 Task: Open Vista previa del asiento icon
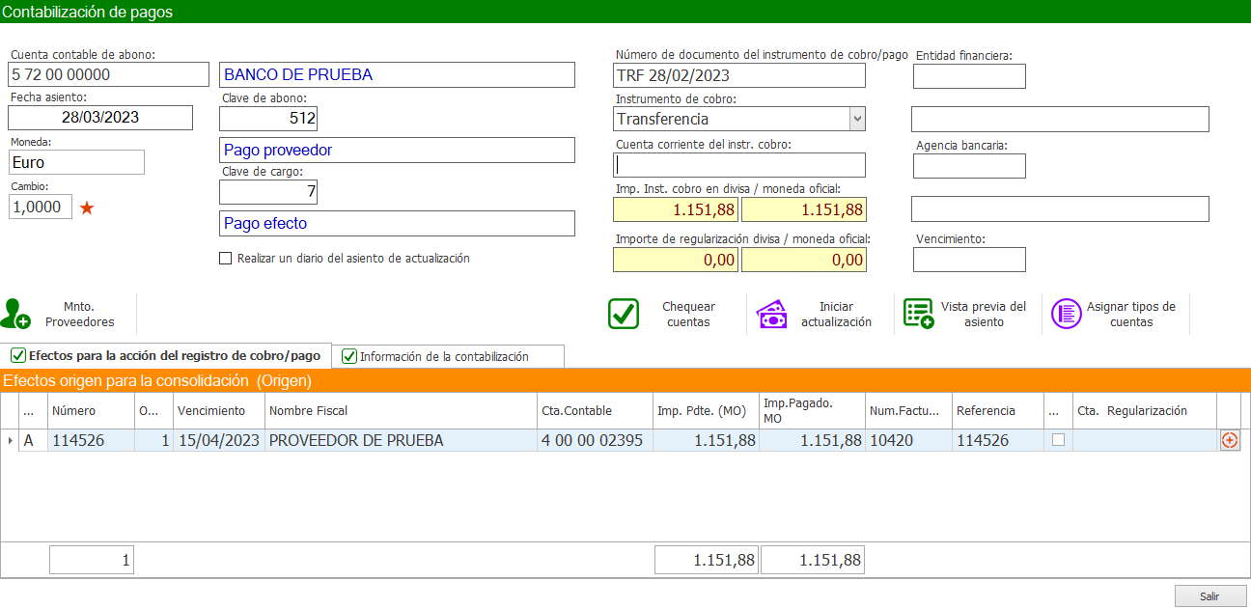(x=918, y=314)
